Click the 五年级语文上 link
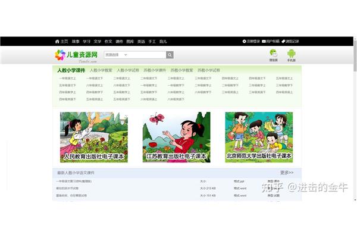 [x=284, y=79]
